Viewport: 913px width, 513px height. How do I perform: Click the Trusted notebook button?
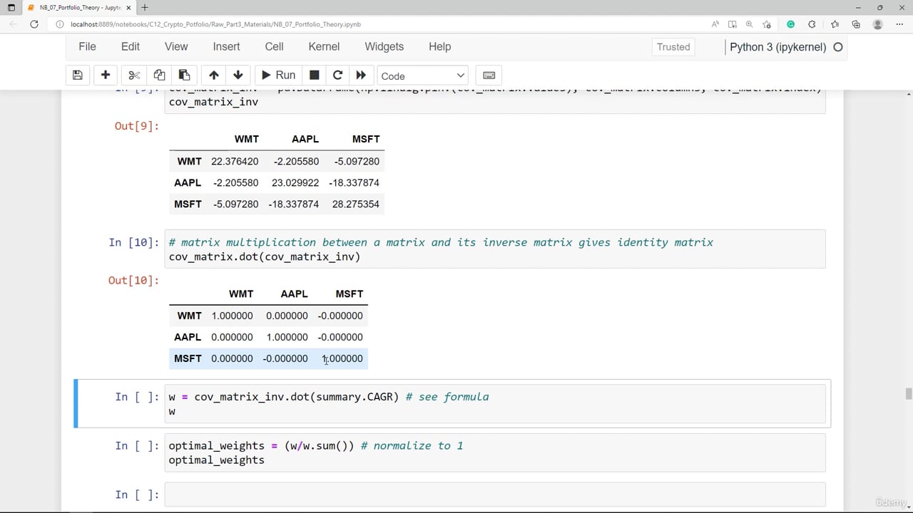click(x=673, y=47)
